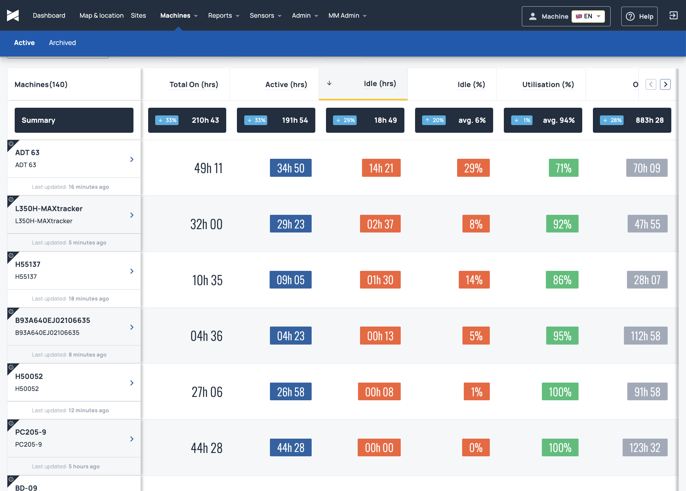Click the logout icon at top right
Screen dimensions: 686x491
[673, 16]
